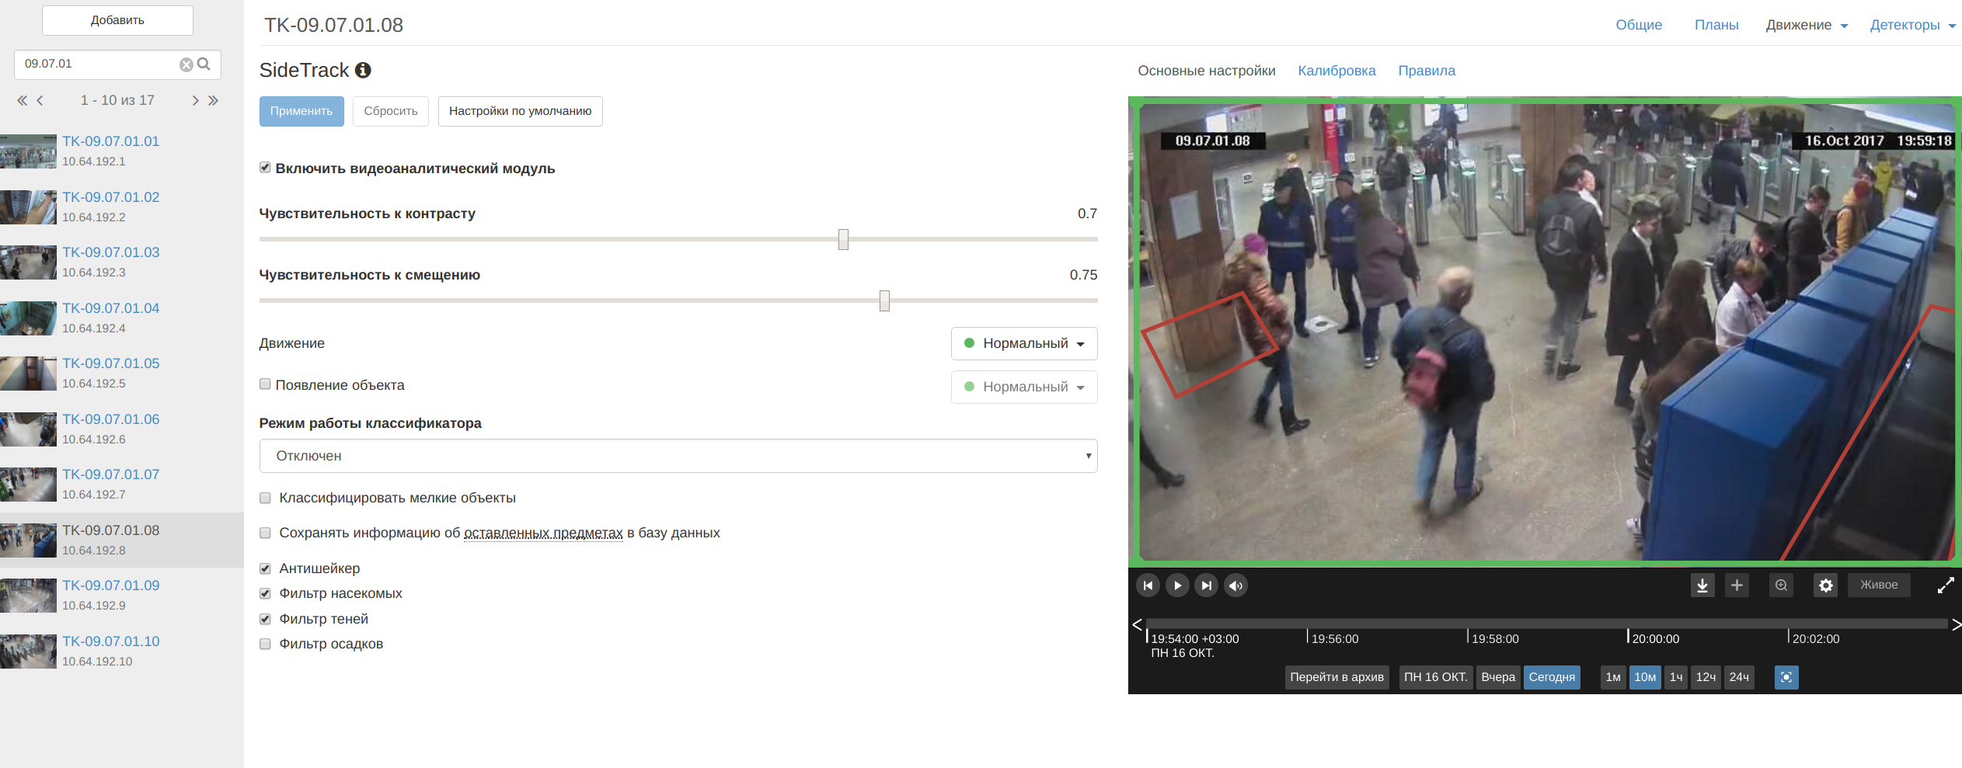Viewport: 1962px width, 768px height.
Task: Expand Движение menu in top navigation
Action: tap(1807, 25)
